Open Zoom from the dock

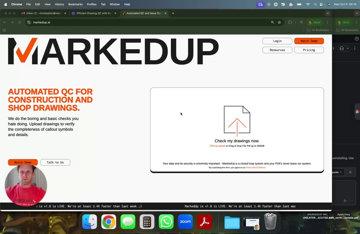(185, 222)
